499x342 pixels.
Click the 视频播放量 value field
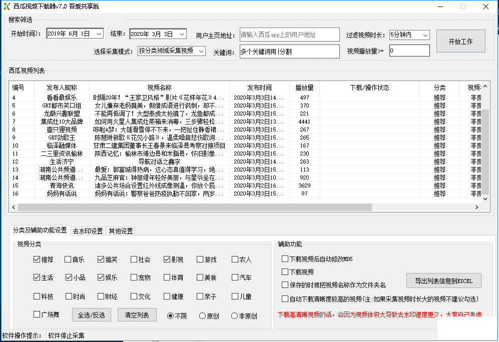pyautogui.click(x=409, y=50)
